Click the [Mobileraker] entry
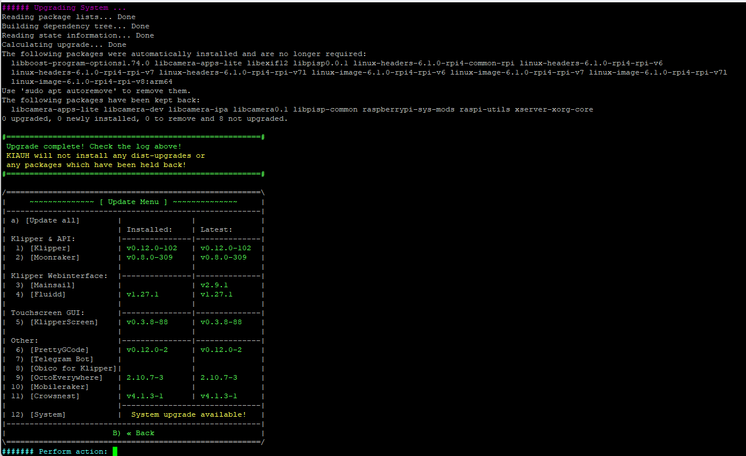This screenshot has height=456, width=746. (x=59, y=387)
